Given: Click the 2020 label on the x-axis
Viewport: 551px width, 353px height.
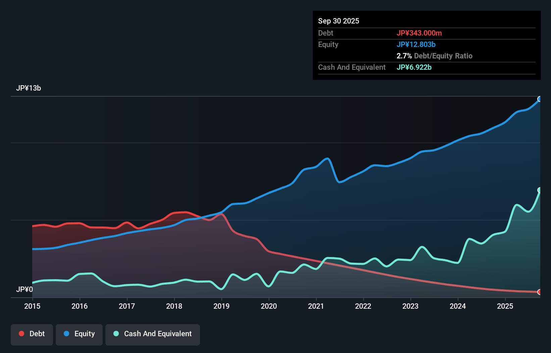Looking at the screenshot, I should click(269, 306).
